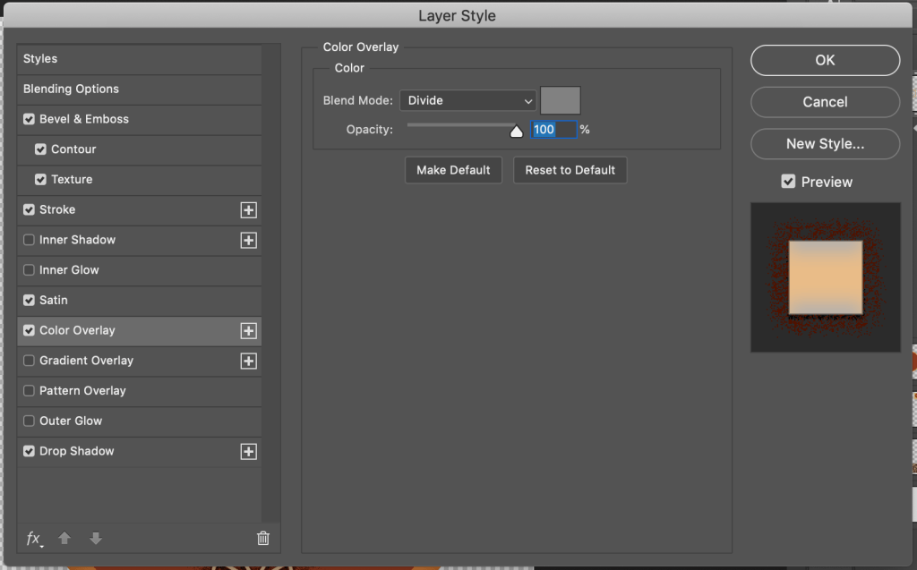
Task: Open the gray overlay color swatch
Action: [561, 100]
